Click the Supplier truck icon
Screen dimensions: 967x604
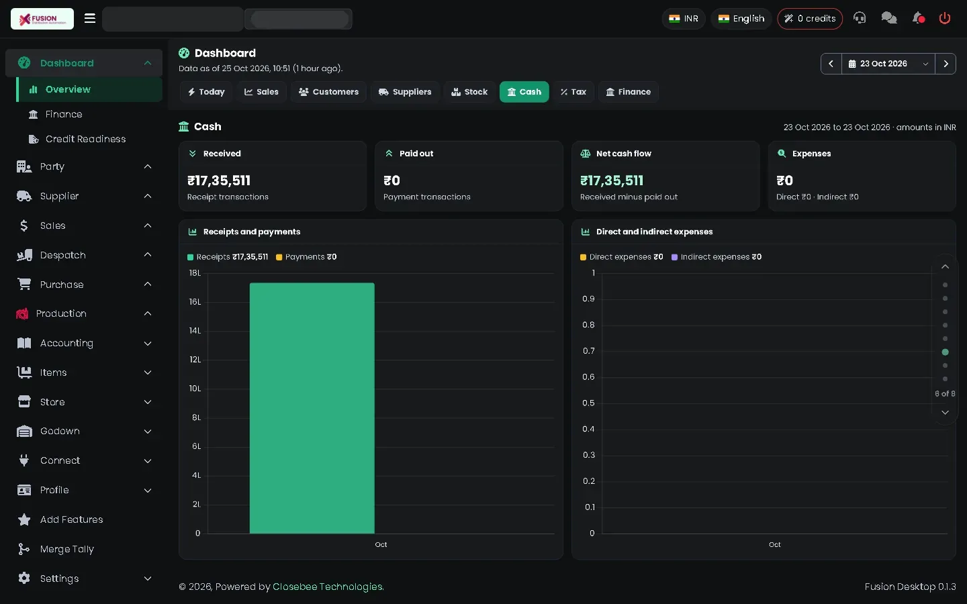(24, 196)
